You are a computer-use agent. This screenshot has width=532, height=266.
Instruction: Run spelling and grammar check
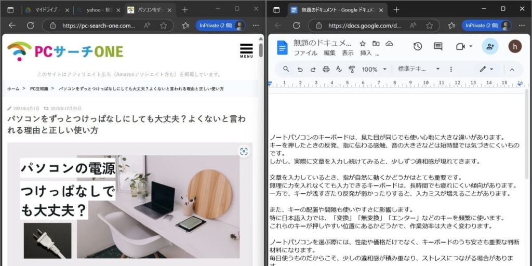[x=339, y=69]
